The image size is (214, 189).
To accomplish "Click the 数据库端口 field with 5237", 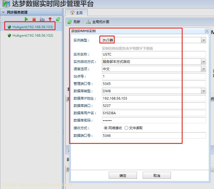I will (154, 106).
